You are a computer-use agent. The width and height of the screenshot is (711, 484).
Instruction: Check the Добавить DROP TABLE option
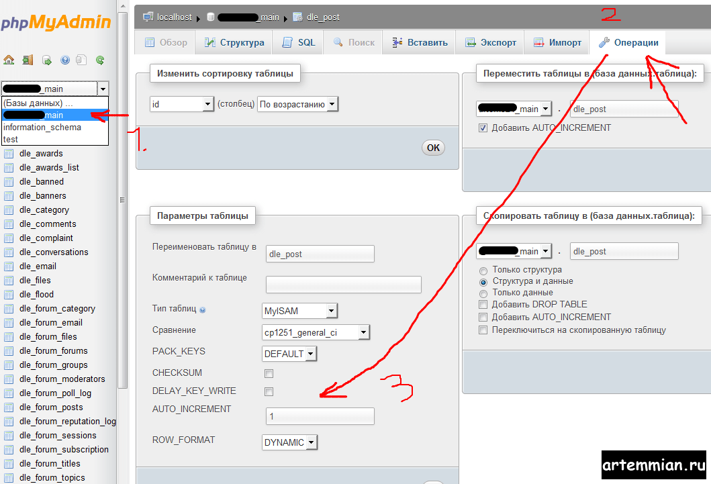483,305
